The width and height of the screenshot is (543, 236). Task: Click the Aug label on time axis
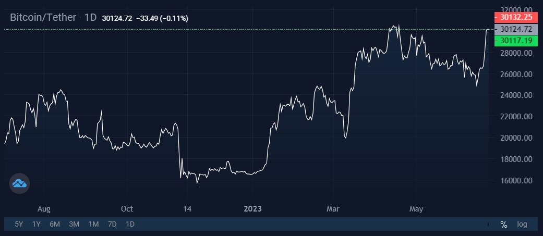pyautogui.click(x=44, y=209)
